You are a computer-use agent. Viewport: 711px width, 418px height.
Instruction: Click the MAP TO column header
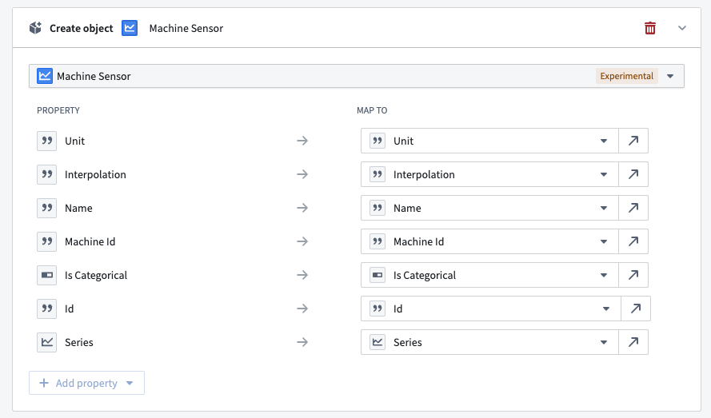coord(372,110)
